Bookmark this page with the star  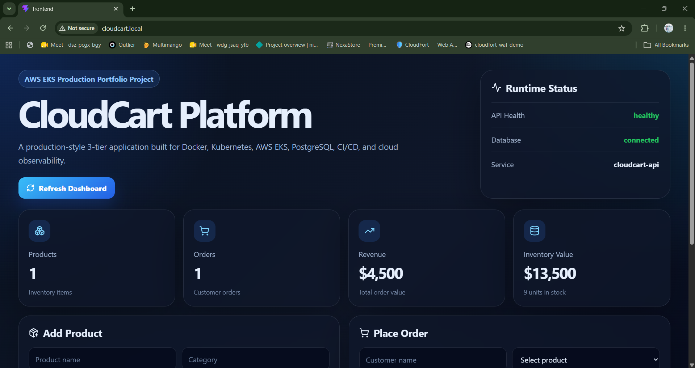[x=621, y=28]
